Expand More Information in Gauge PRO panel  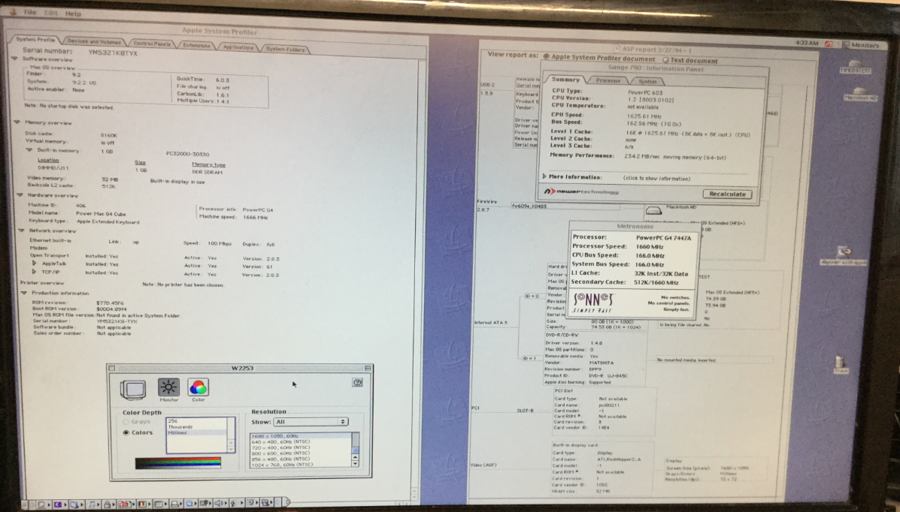[x=544, y=176]
